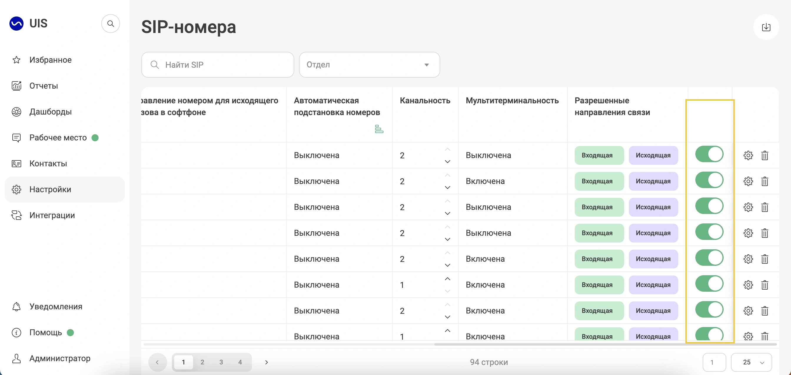Delete the second SIP row with trash icon
The width and height of the screenshot is (791, 375).
point(765,181)
